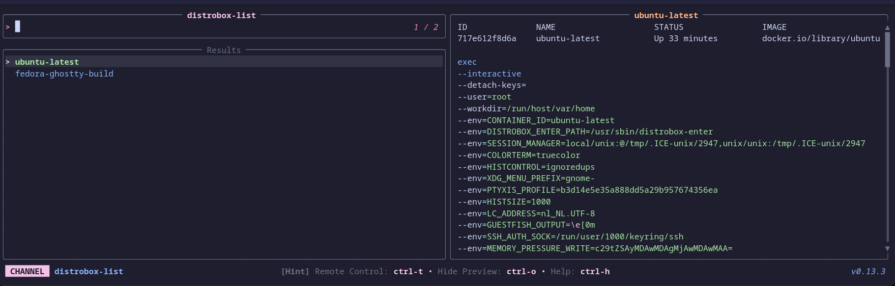Click the distrobox-list channel name in status bar
The width and height of the screenshot is (895, 286).
click(x=88, y=271)
